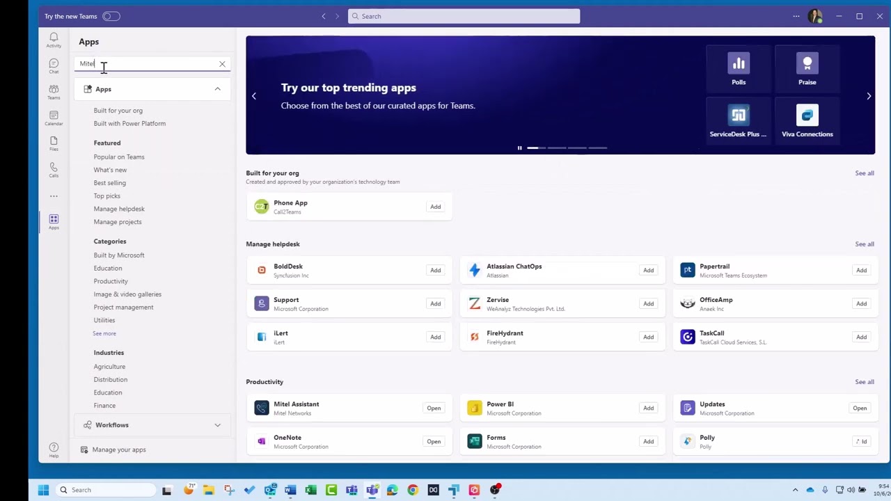Select Manage projects filter

point(118,222)
